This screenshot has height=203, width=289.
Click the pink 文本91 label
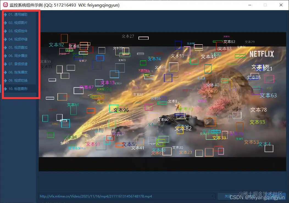click(93, 144)
